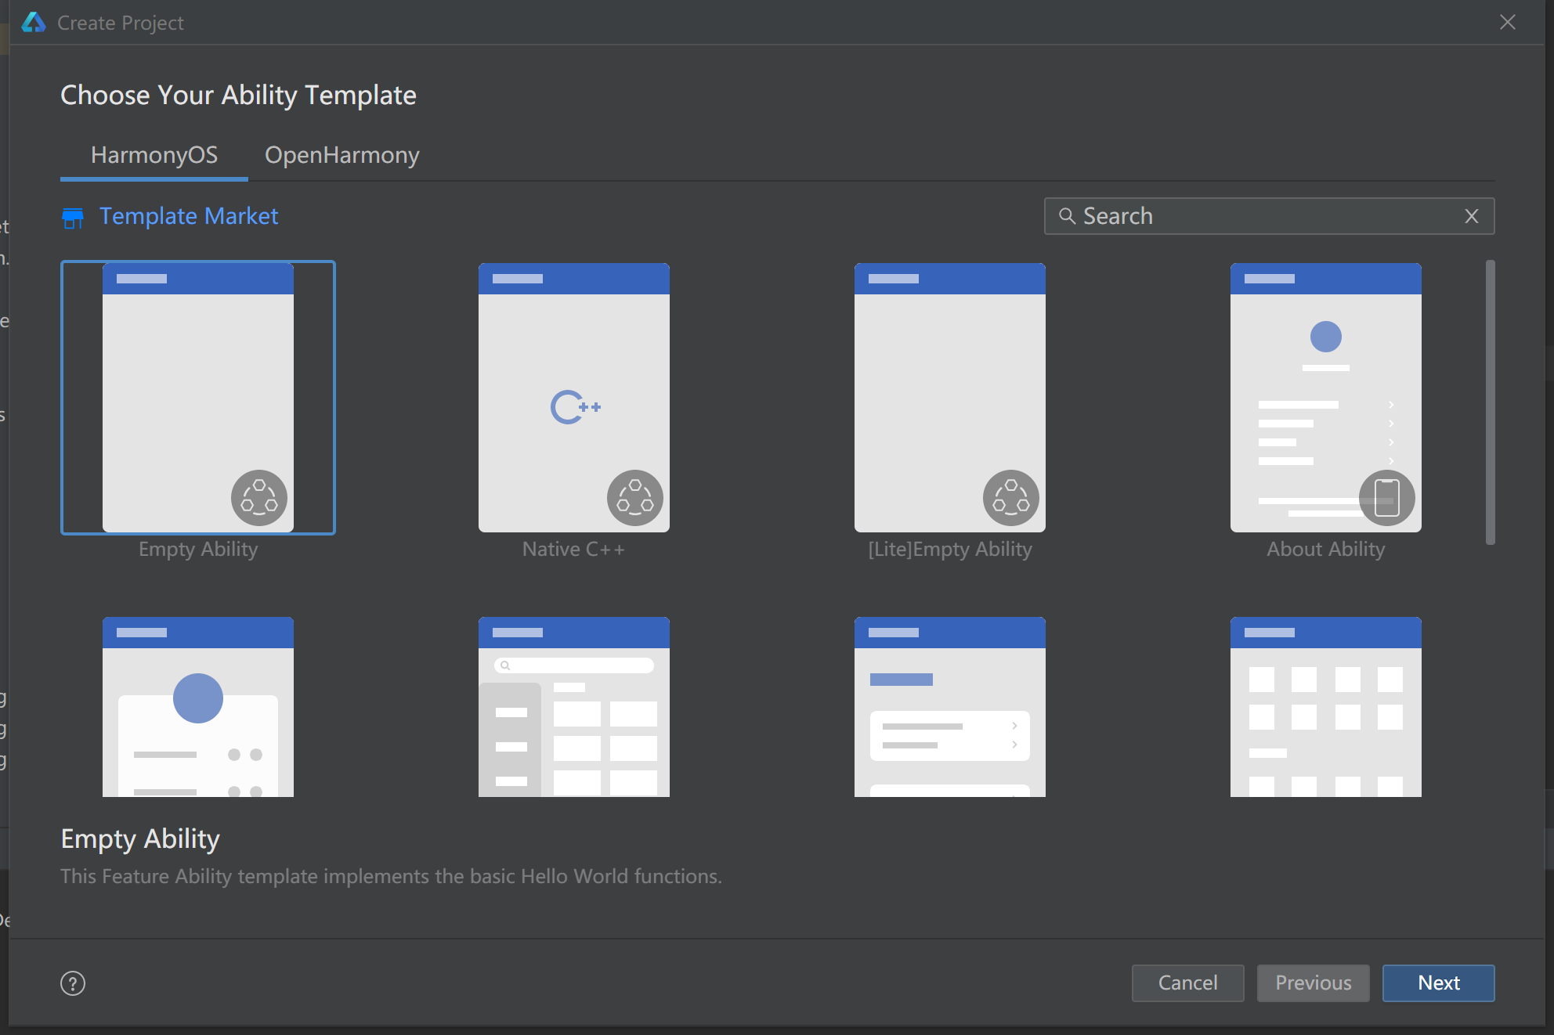Click the C++ logo in Native template

click(x=575, y=407)
